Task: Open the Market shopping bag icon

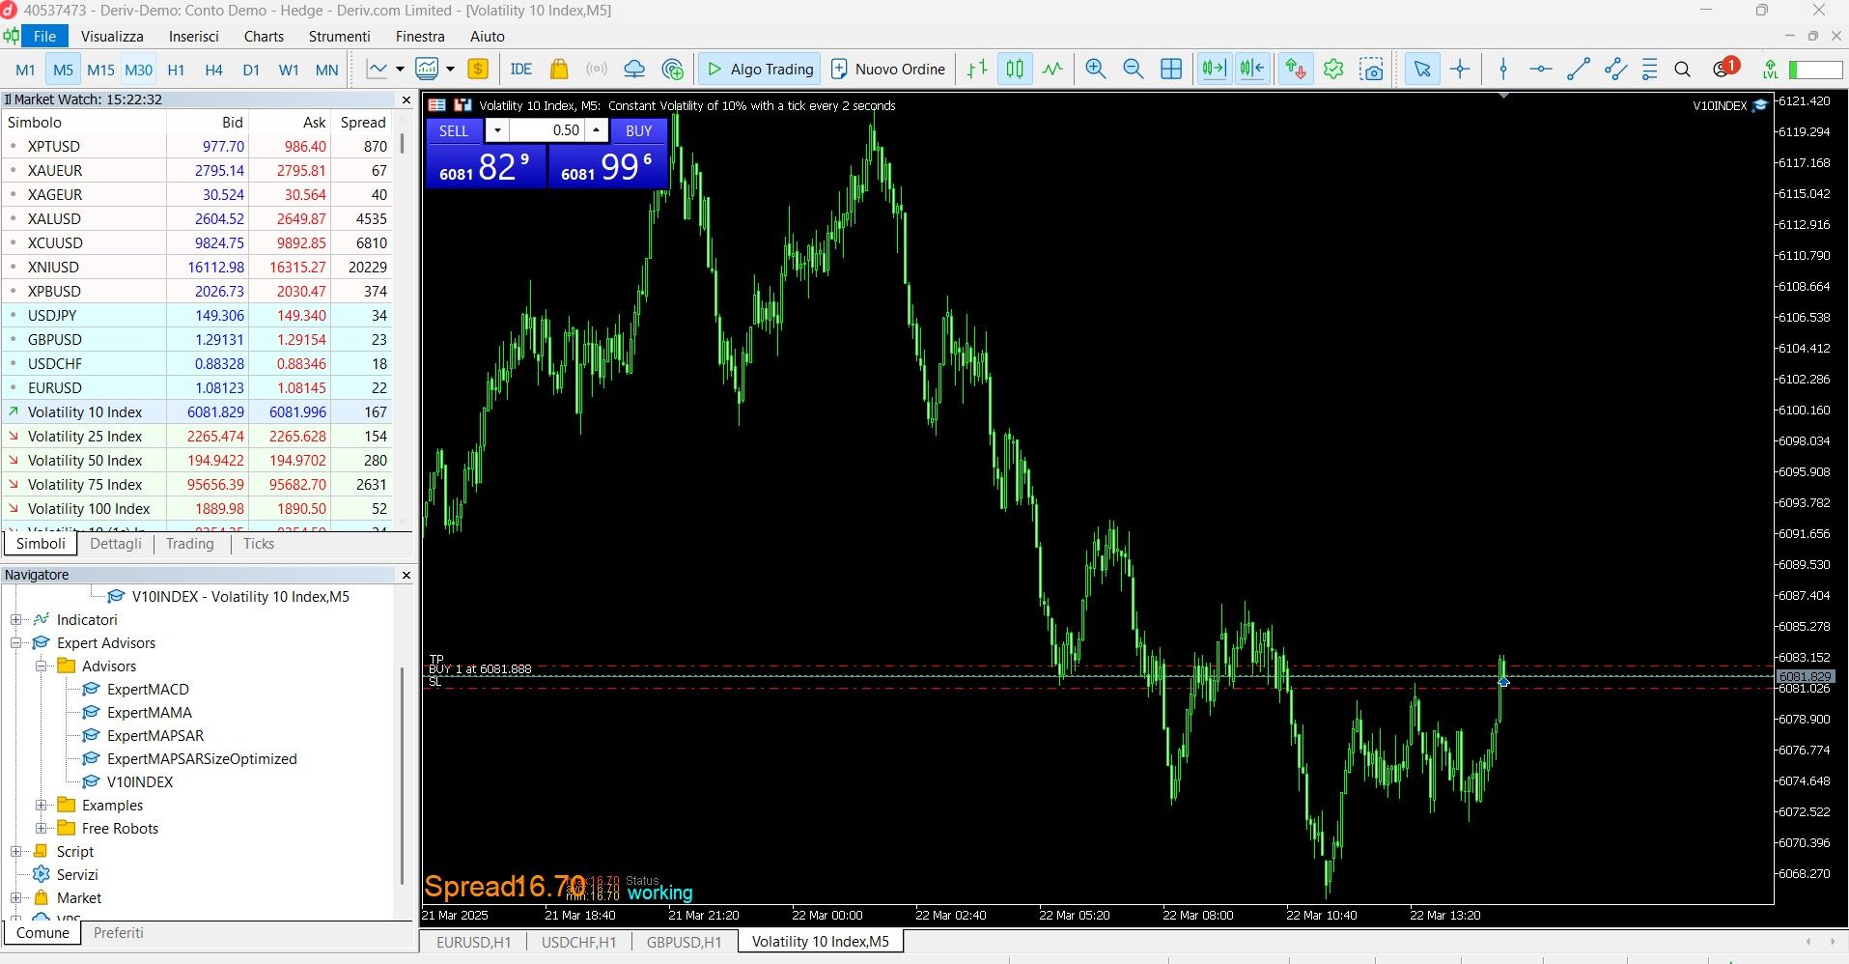Action: [559, 70]
